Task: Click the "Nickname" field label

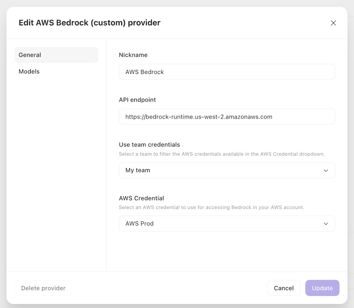Action: click(133, 55)
